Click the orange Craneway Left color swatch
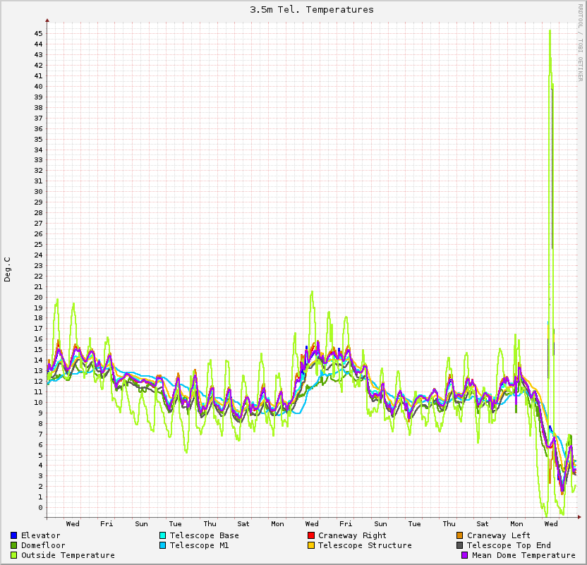587x565 pixels. pos(460,535)
